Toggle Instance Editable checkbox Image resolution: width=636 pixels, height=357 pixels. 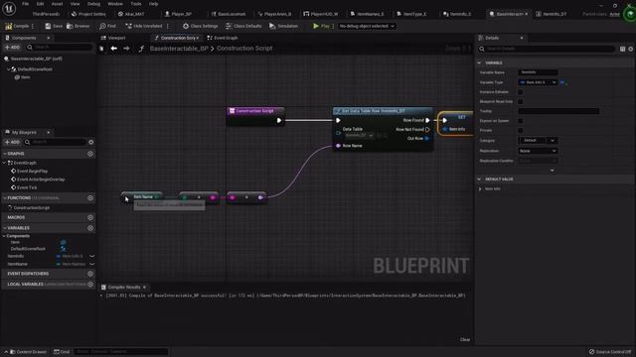point(521,92)
